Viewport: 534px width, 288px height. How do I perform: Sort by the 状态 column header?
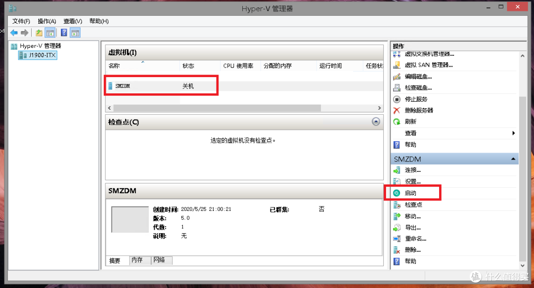(200, 66)
